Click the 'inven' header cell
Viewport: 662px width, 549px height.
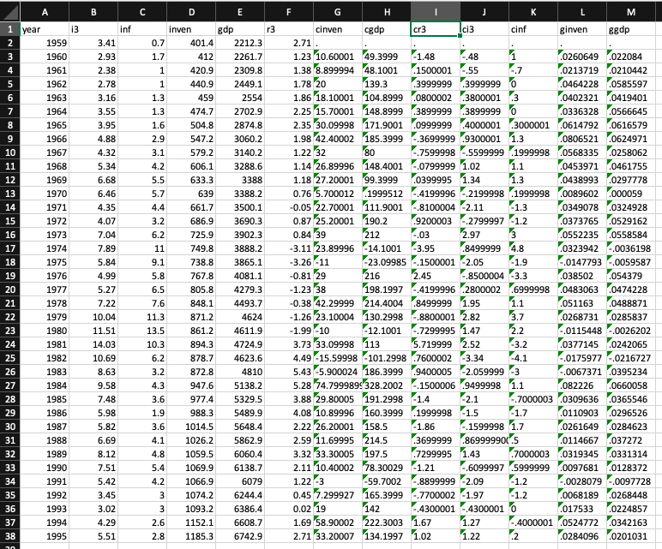point(191,29)
